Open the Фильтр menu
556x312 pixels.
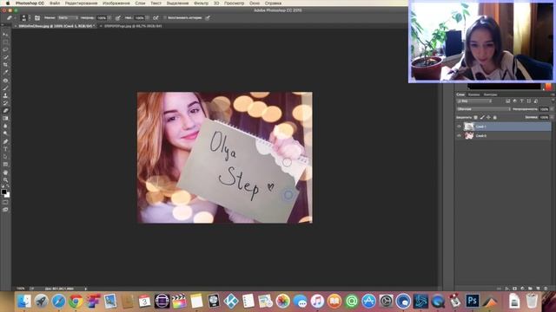coord(201,3)
